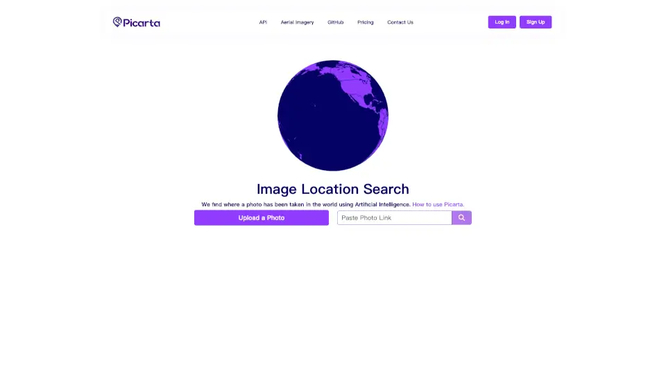Screen dimensions: 666x375
Task: Go to the Aerial Imagery page
Action: pyautogui.click(x=297, y=22)
